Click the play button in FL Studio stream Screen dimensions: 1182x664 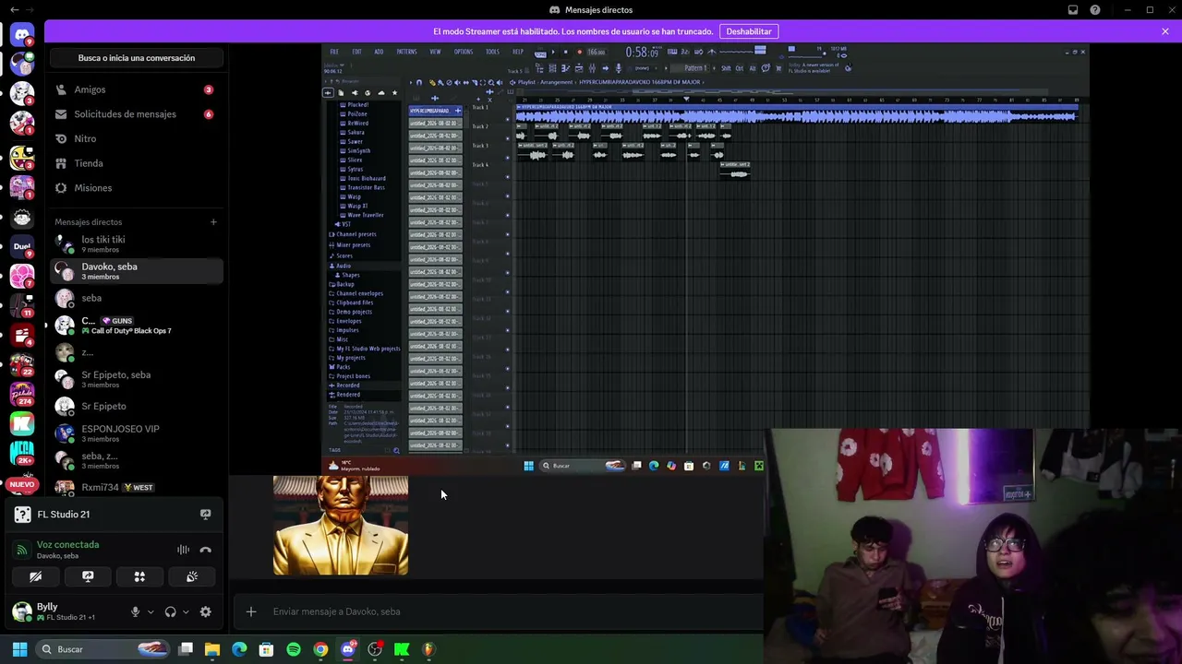(552, 52)
